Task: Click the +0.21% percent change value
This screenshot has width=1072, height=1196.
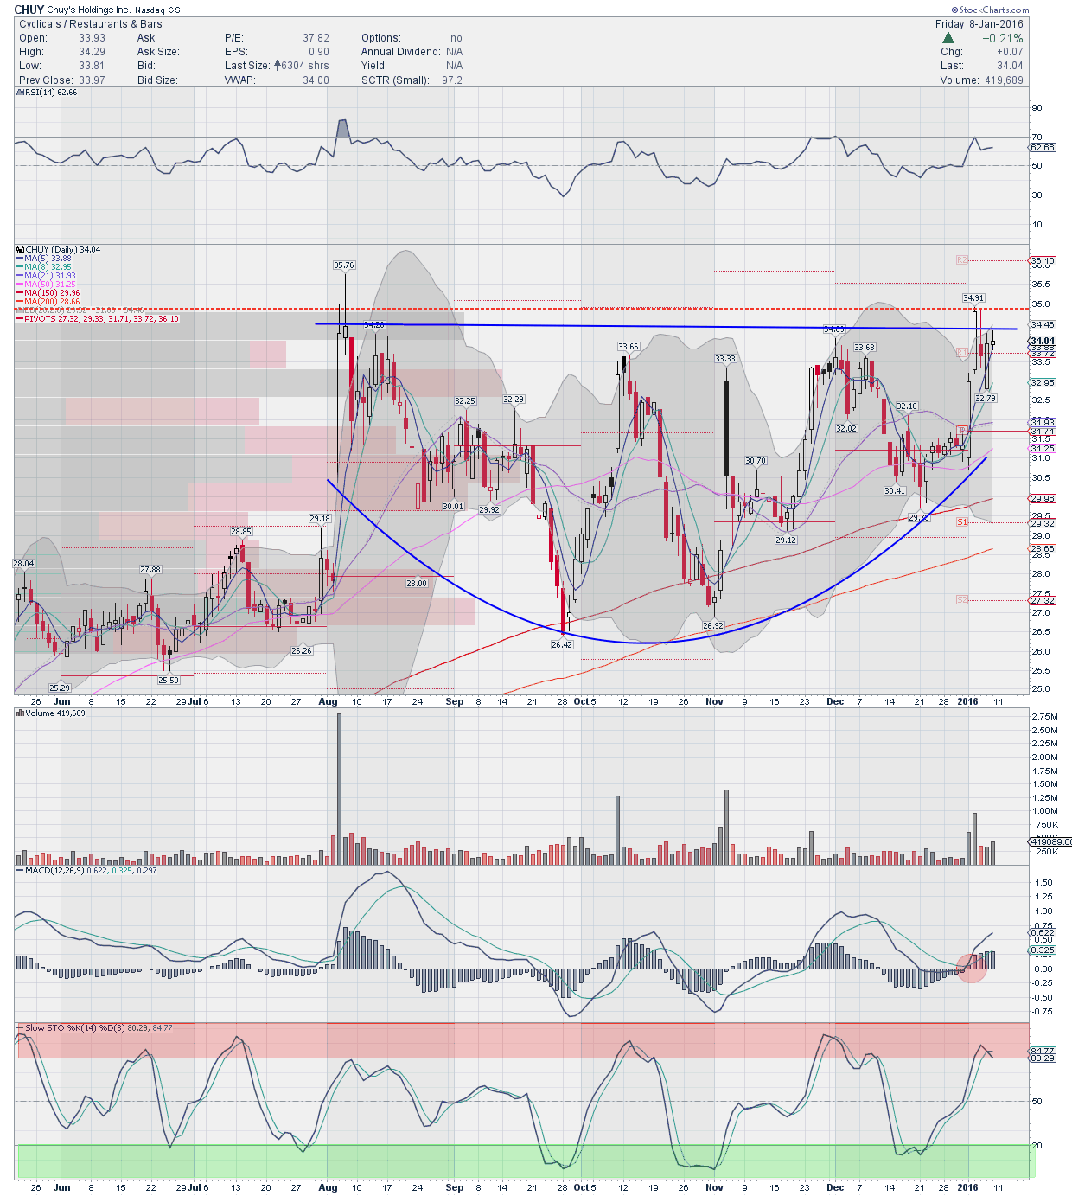Action: [1002, 38]
